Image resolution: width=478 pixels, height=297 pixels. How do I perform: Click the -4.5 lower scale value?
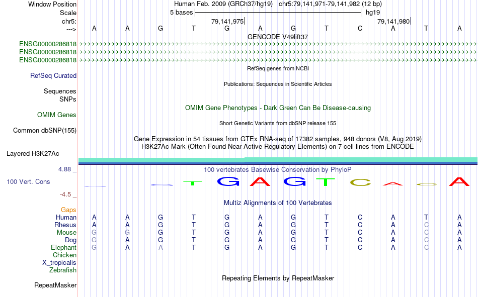tap(65, 194)
